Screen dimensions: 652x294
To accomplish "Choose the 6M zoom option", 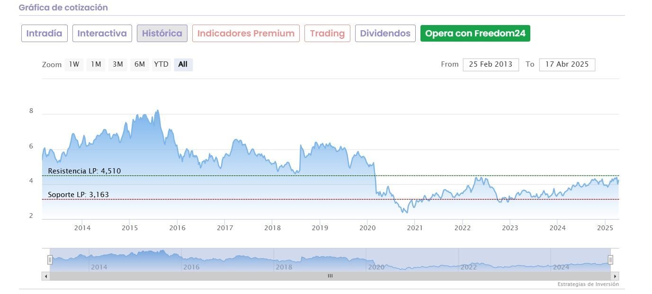I will [140, 64].
